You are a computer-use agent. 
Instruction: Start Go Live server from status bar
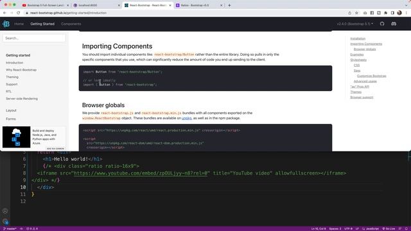389,228
